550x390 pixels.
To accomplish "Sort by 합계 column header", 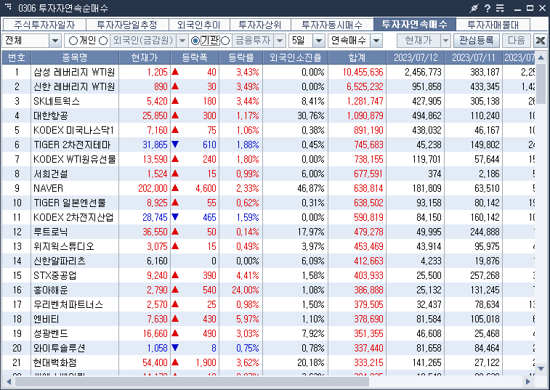I will (x=357, y=57).
